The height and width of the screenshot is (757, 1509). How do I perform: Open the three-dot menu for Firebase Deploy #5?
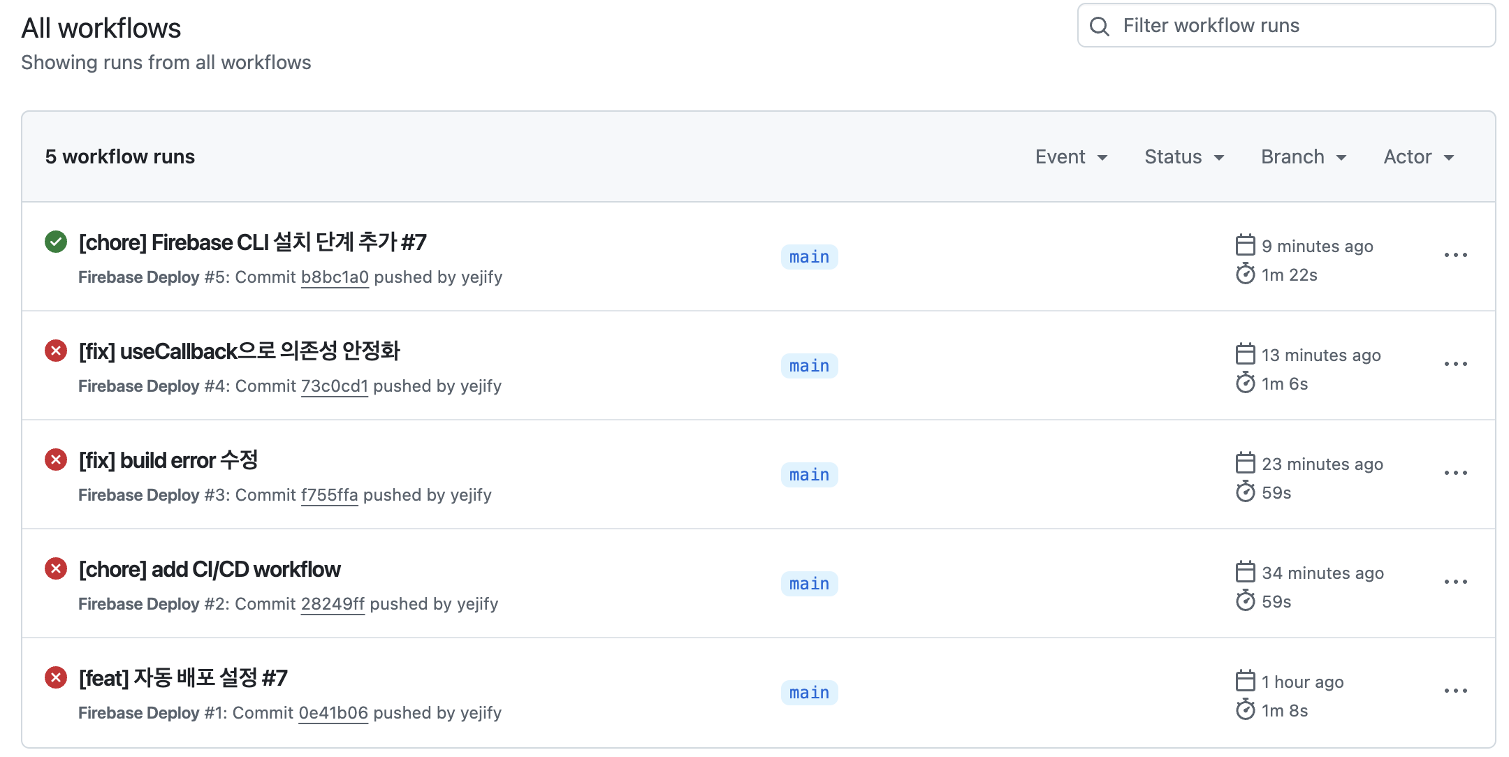1455,256
